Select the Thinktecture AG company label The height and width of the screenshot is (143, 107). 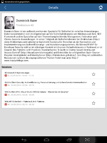click(x=25, y=25)
